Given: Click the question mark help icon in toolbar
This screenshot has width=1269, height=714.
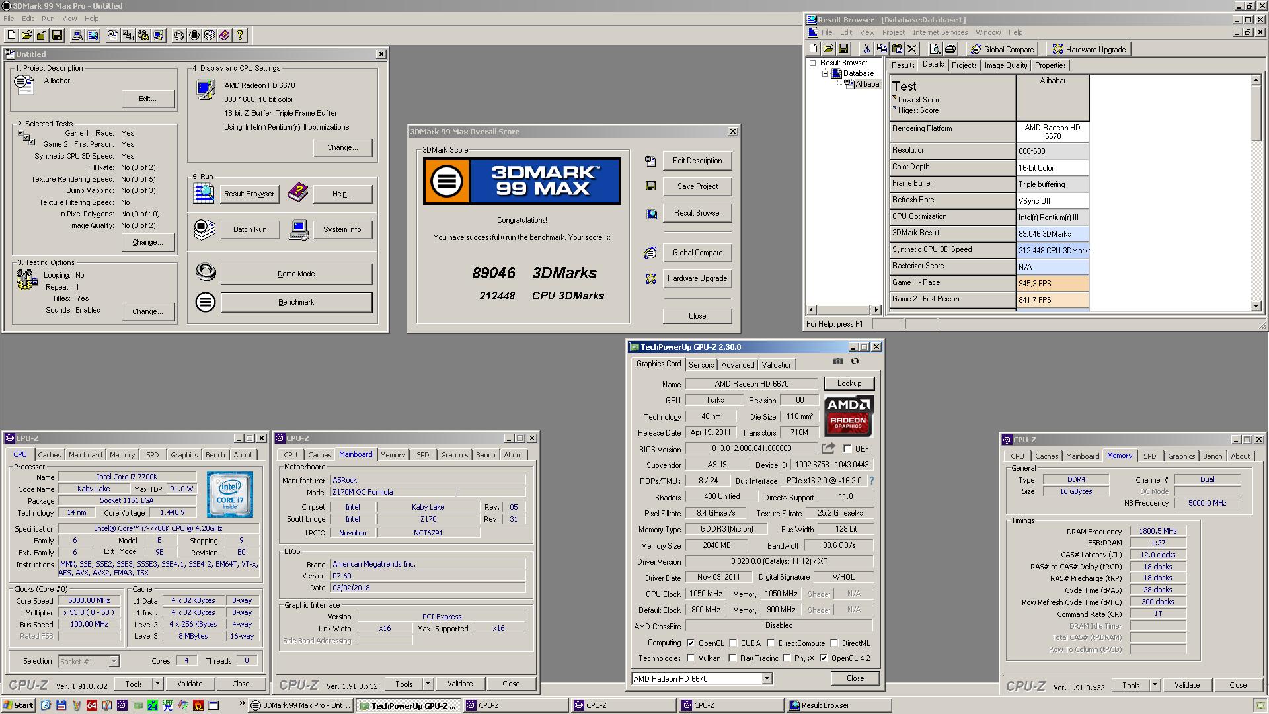Looking at the screenshot, I should point(240,36).
